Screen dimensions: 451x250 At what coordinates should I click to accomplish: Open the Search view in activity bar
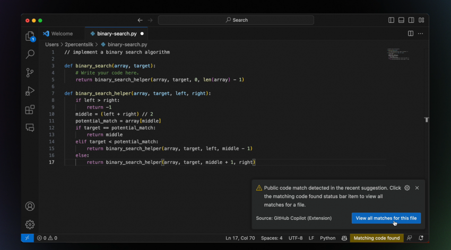tap(30, 54)
